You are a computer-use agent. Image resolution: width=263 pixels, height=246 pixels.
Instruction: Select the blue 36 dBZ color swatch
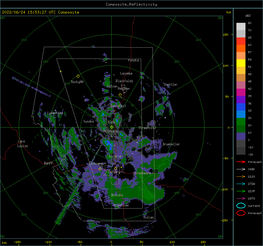(241, 107)
